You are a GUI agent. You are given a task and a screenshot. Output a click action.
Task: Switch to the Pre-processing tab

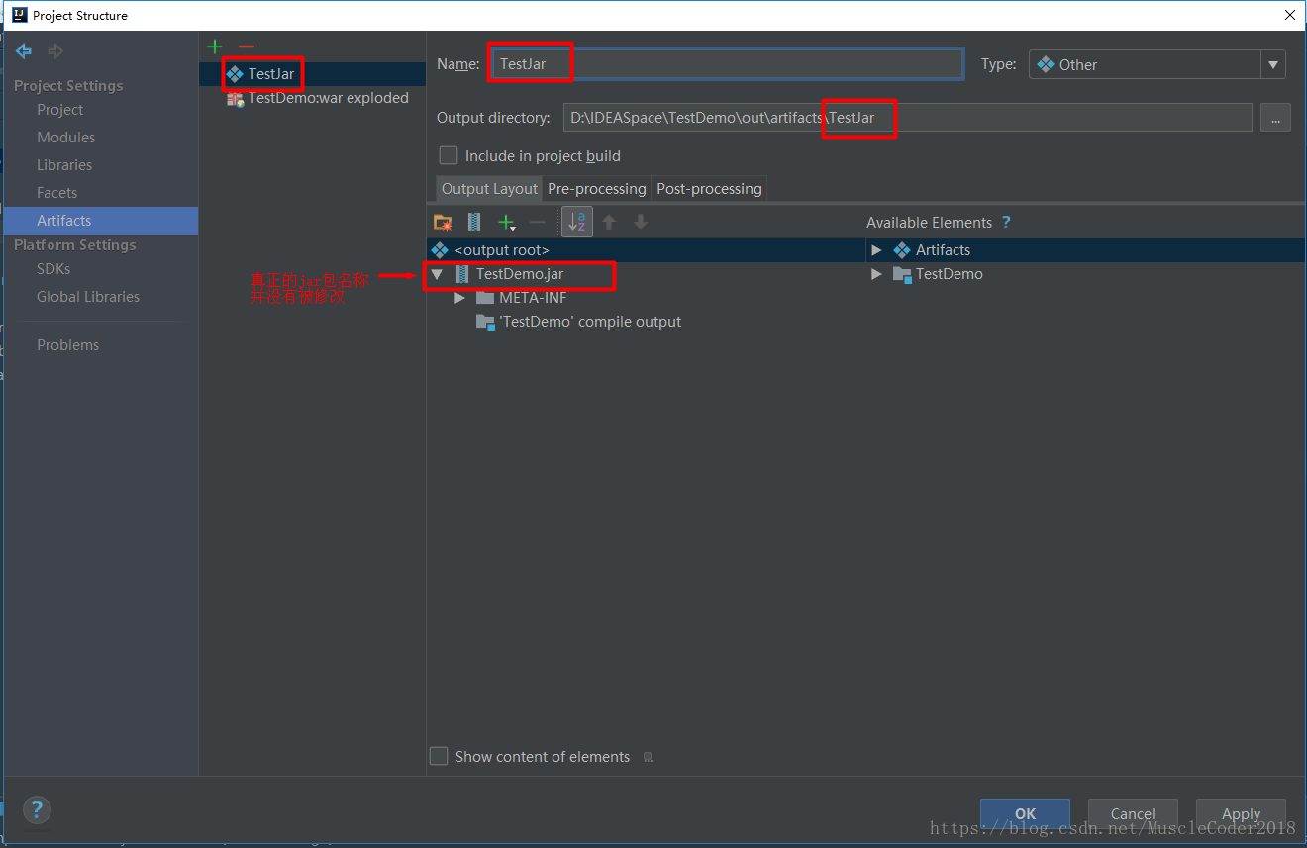596,189
